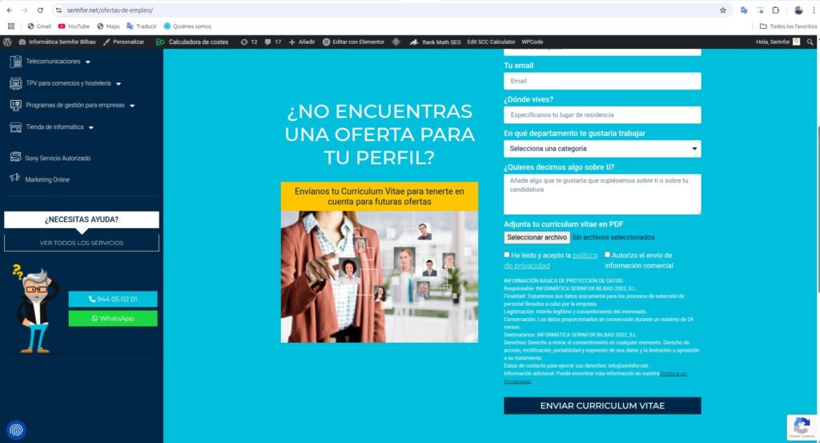820x443 pixels.
Task: Check Autorizo el envío de información comercial
Action: [x=608, y=255]
